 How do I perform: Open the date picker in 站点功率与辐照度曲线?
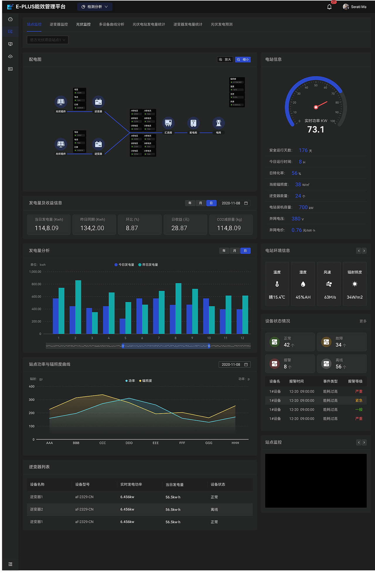[x=235, y=365]
